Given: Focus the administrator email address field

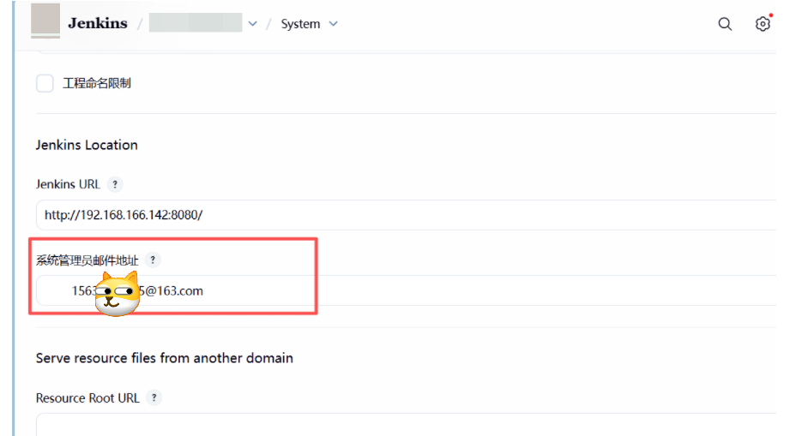Looking at the screenshot, I should pyautogui.click(x=406, y=290).
